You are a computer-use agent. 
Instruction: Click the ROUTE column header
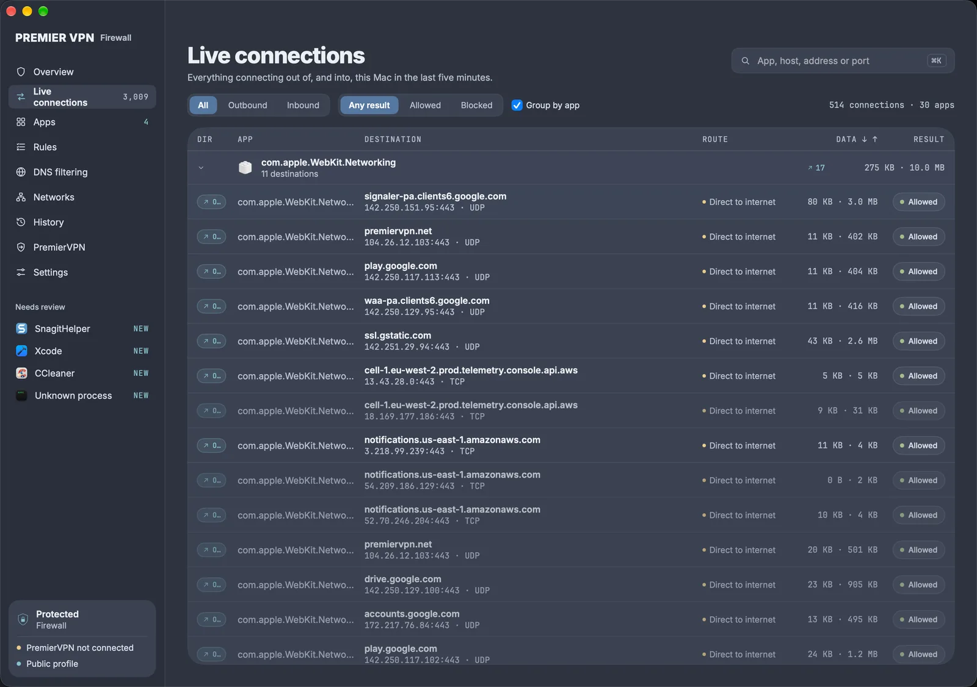pyautogui.click(x=714, y=139)
